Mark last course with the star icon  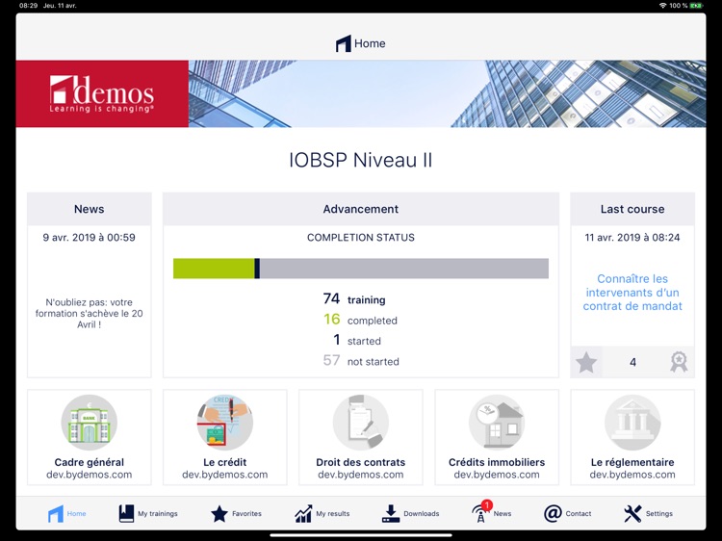tap(586, 362)
